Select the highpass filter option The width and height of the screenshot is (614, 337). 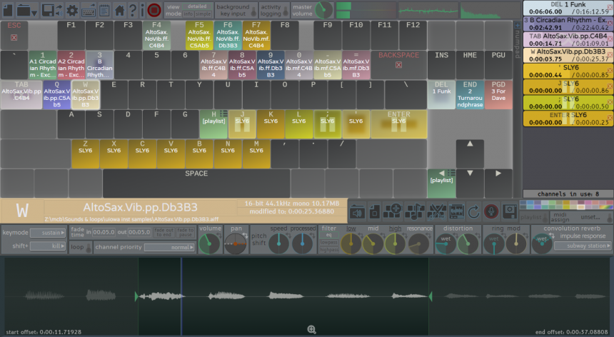(329, 250)
